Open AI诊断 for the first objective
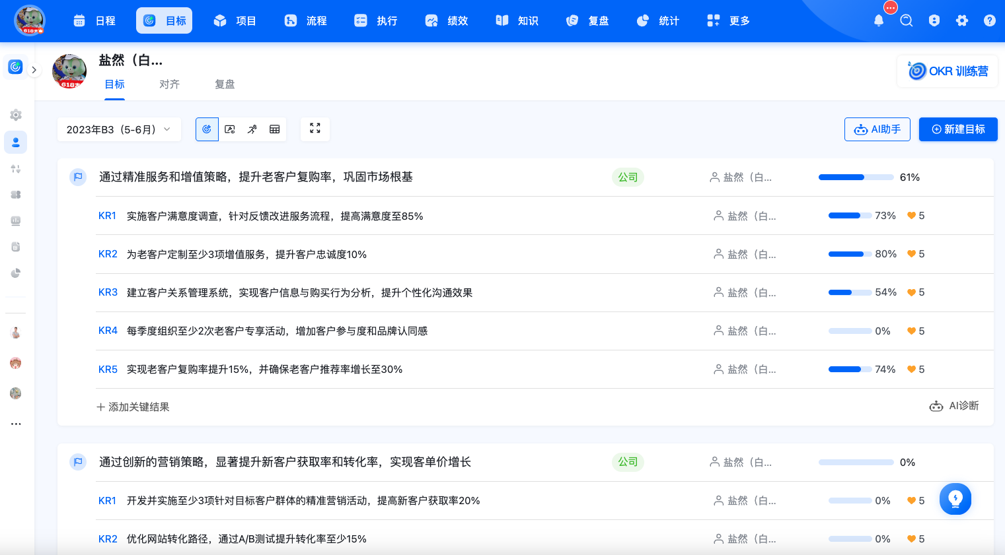The height and width of the screenshot is (555, 1005). pos(954,406)
